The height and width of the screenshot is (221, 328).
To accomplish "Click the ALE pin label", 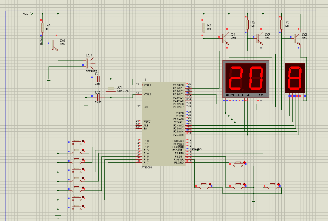I will tap(145, 125).
